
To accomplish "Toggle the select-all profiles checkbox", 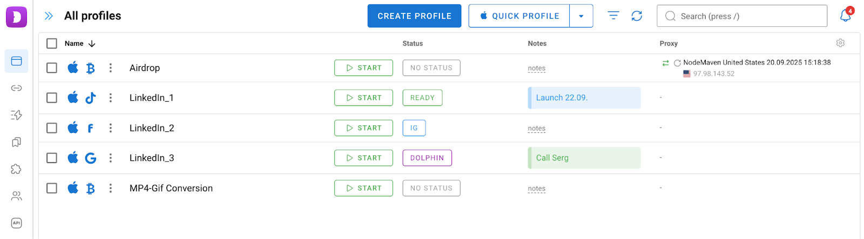I will [52, 44].
